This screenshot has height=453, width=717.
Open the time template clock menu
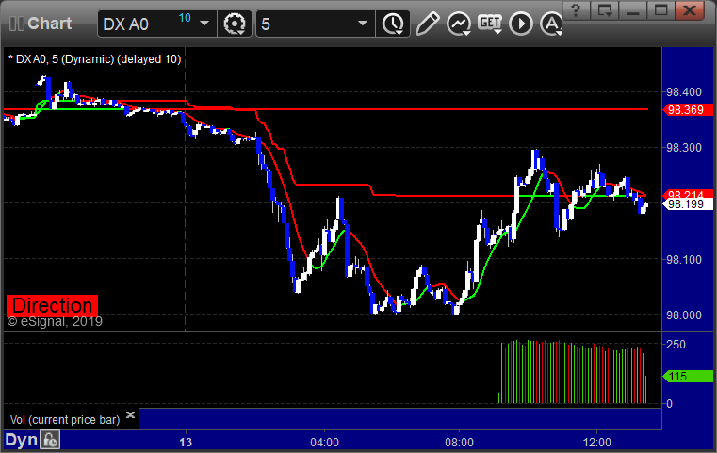[393, 24]
